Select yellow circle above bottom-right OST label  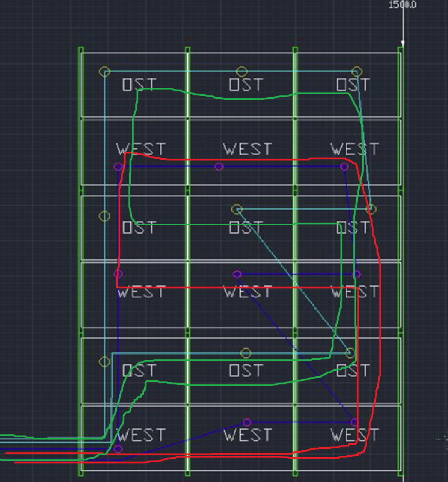pyautogui.click(x=350, y=354)
